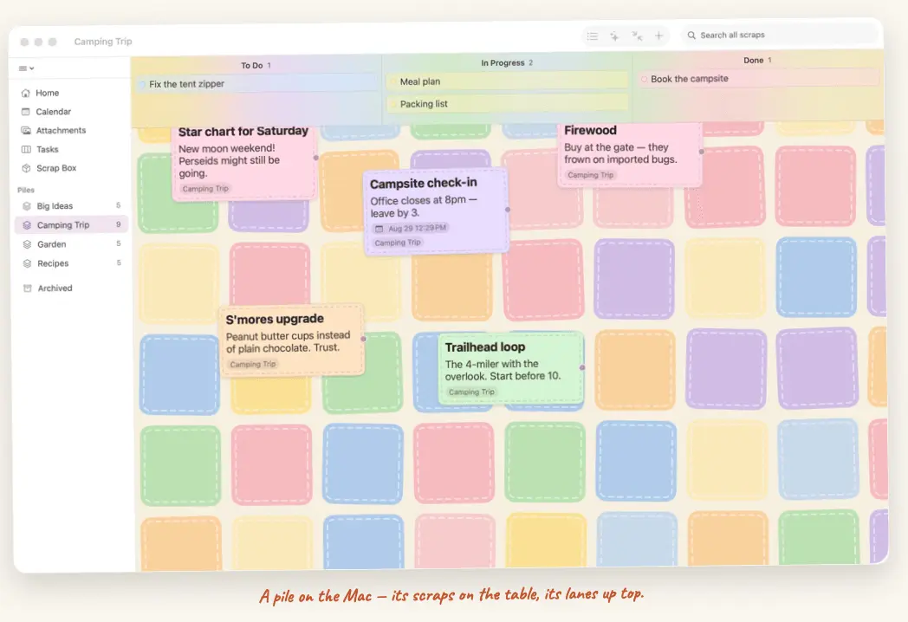This screenshot has height=622, width=908.
Task: Open the Scrap Box cube icon
Action: point(26,168)
